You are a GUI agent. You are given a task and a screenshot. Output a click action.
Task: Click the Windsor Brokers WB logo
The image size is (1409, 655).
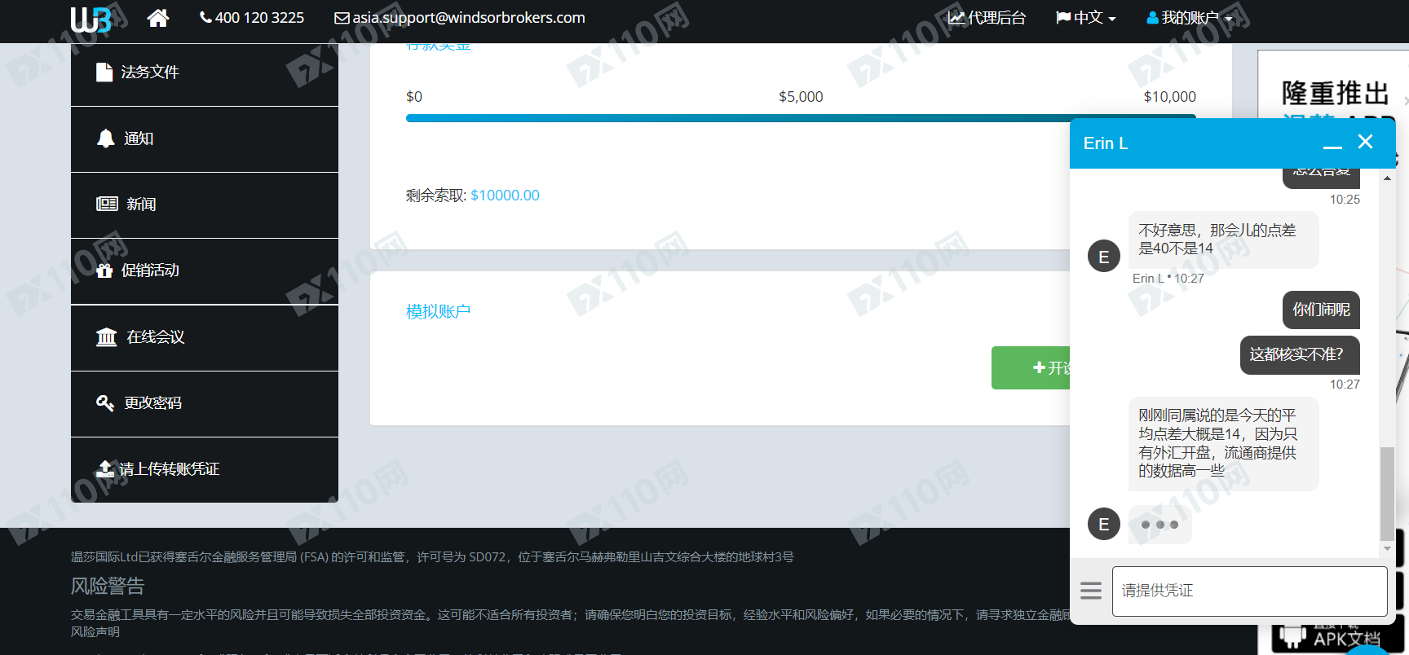91,19
